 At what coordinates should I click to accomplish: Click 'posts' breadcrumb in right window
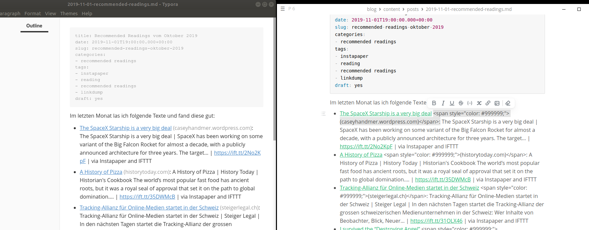point(413,9)
